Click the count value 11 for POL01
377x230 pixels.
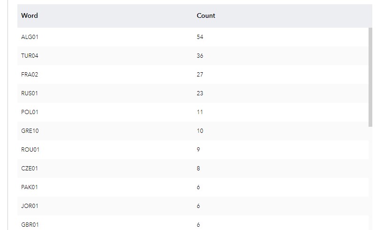(200, 112)
